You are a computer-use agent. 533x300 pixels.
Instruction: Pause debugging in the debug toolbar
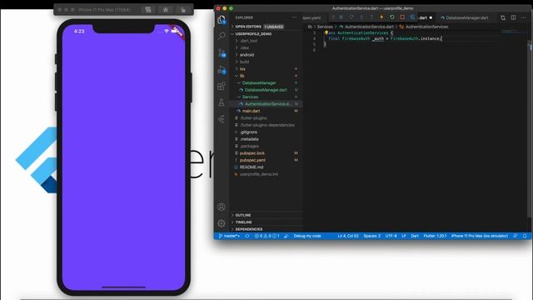tap(341, 17)
